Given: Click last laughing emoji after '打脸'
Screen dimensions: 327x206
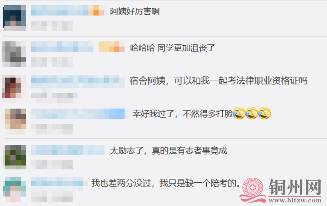Looking at the screenshot, I should (264, 113).
